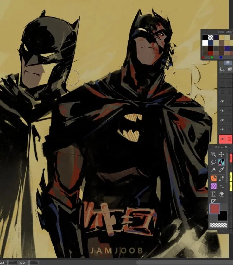233x265 pixels.
Task: Select the Eraser tool
Action: (221, 194)
